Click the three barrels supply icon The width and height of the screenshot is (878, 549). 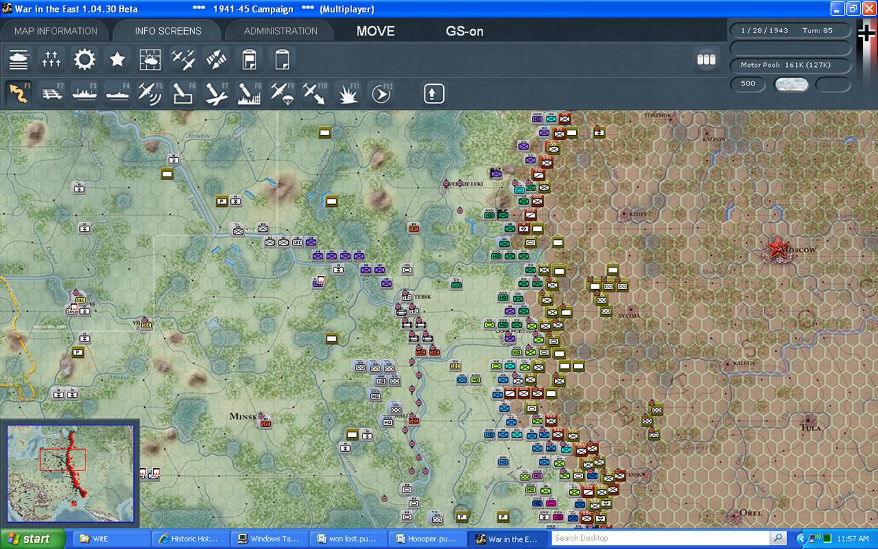click(706, 60)
